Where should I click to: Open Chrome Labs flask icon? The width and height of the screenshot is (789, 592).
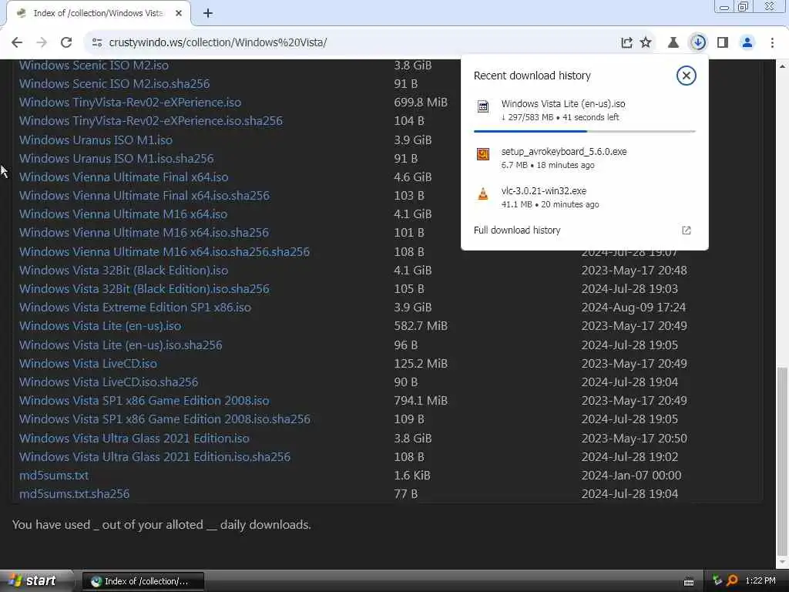[x=673, y=43]
